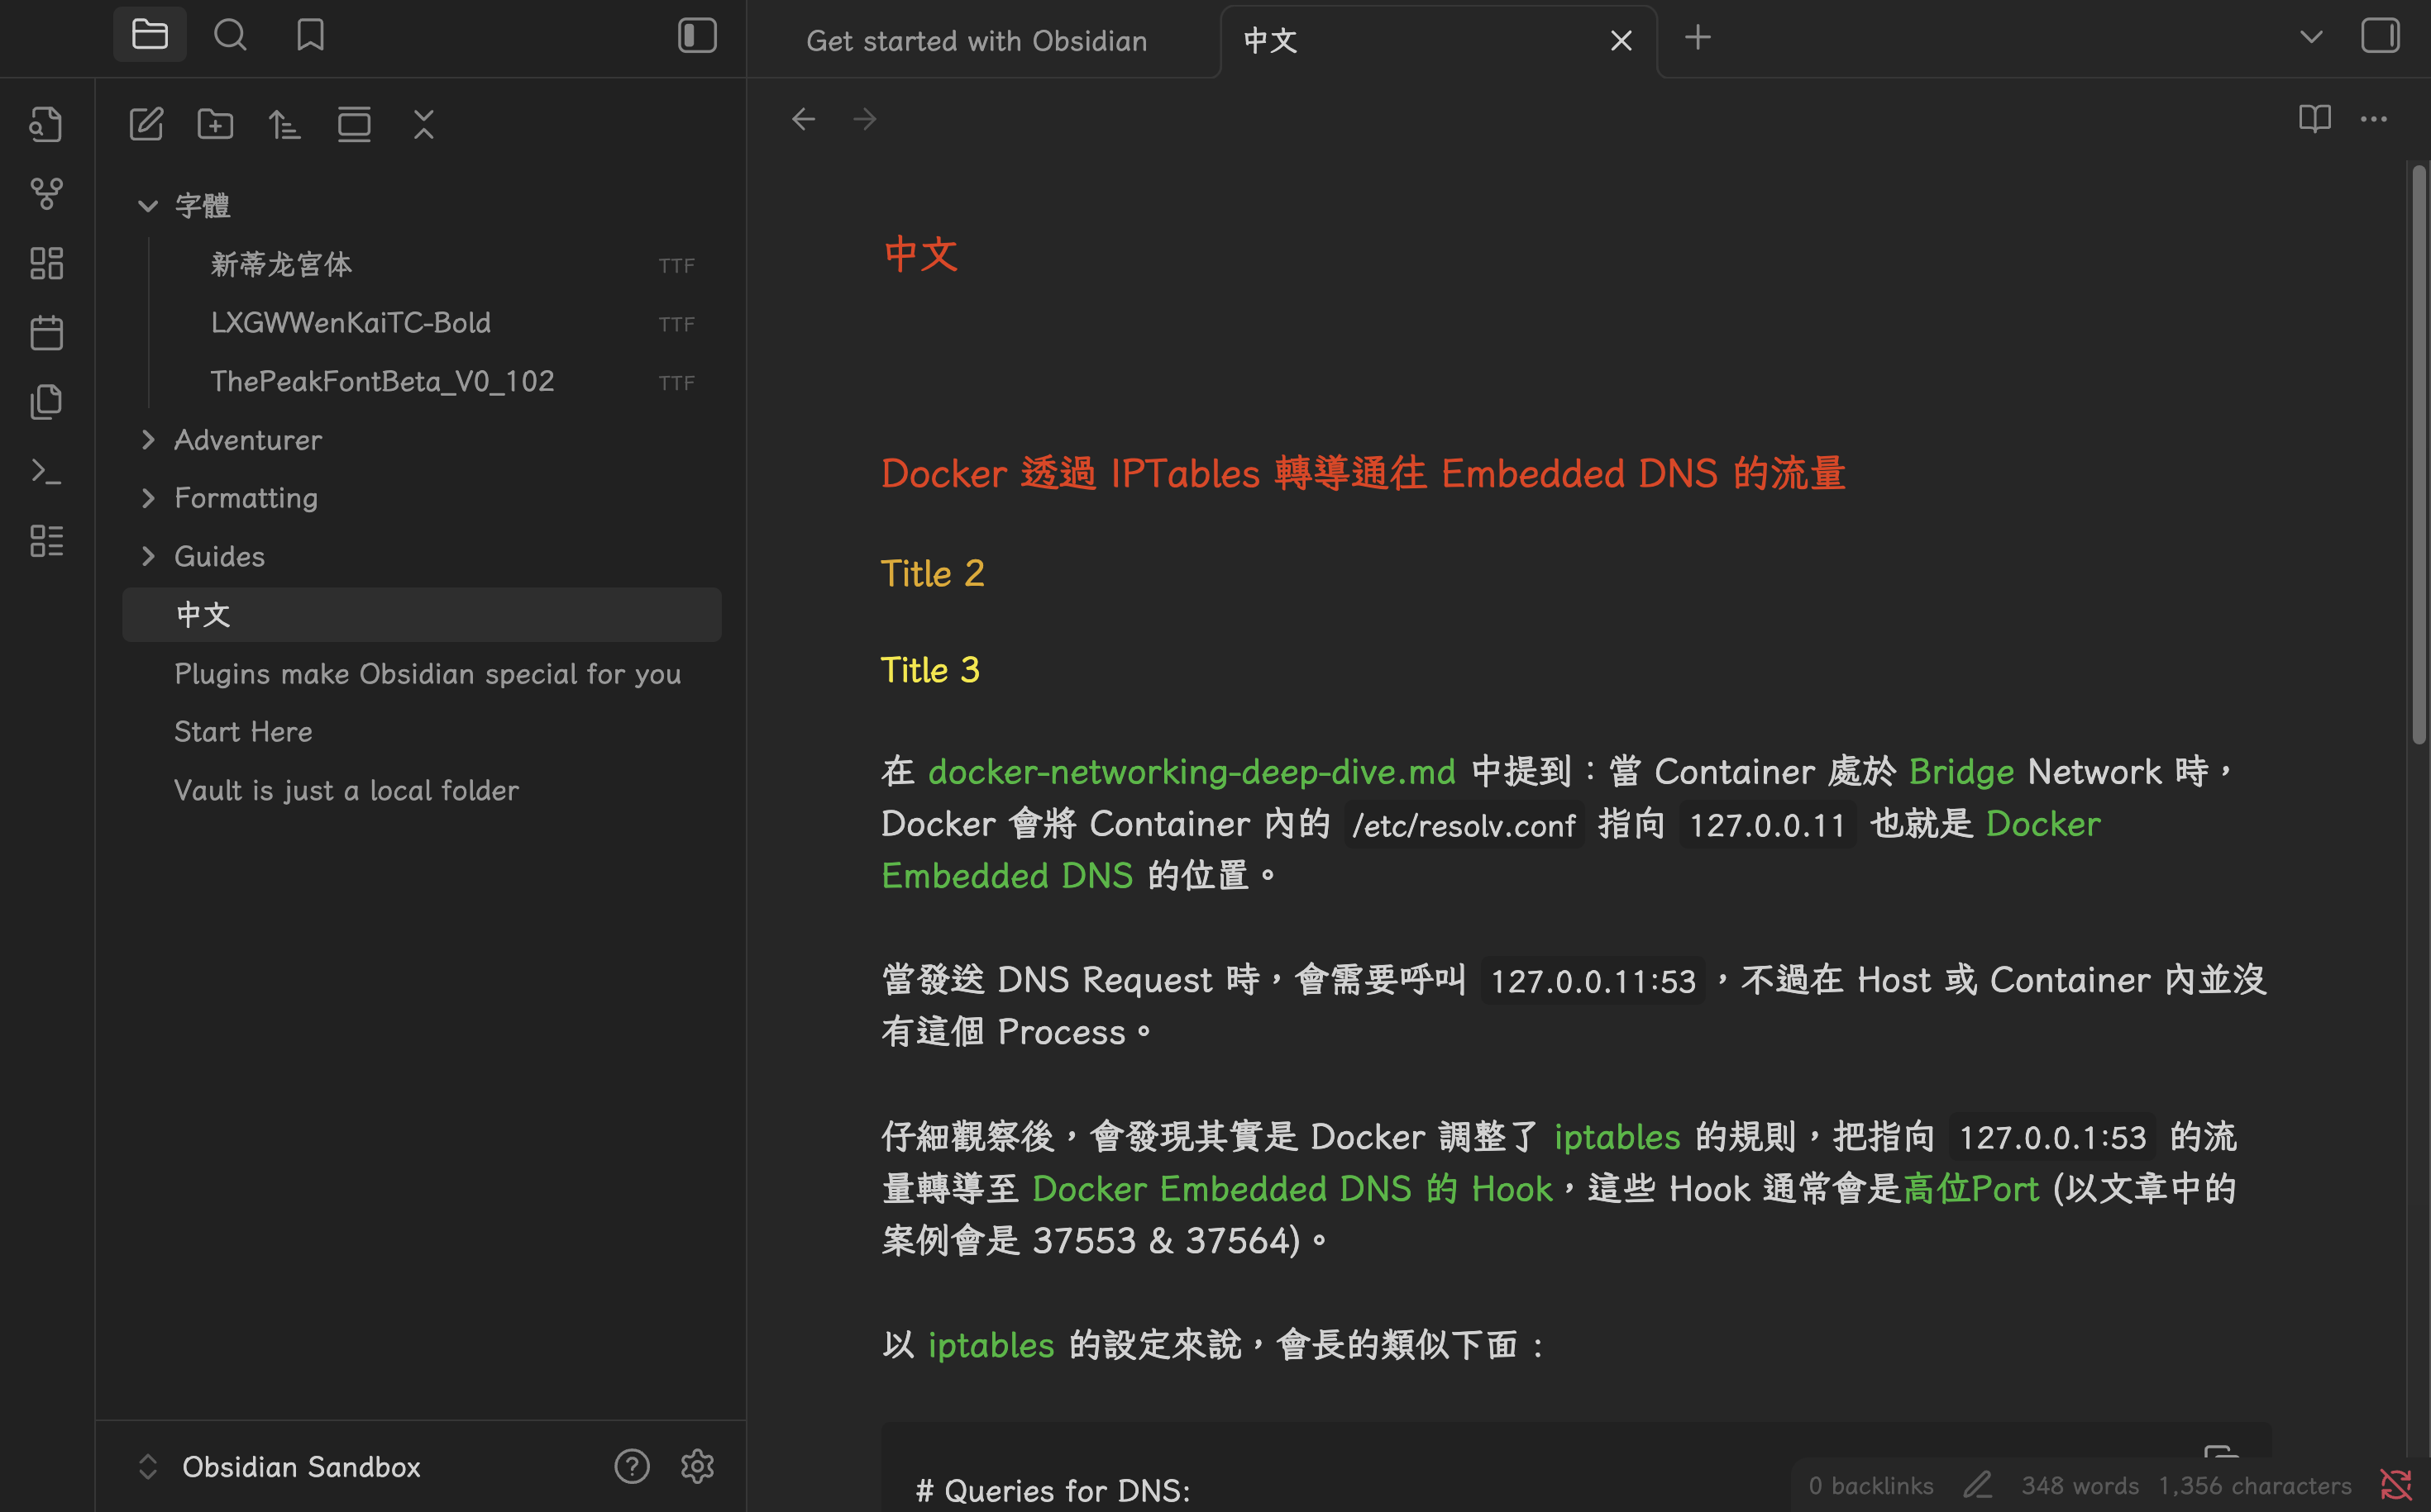The width and height of the screenshot is (2431, 1512).
Task: Open the command palette terminal icon
Action: (46, 471)
